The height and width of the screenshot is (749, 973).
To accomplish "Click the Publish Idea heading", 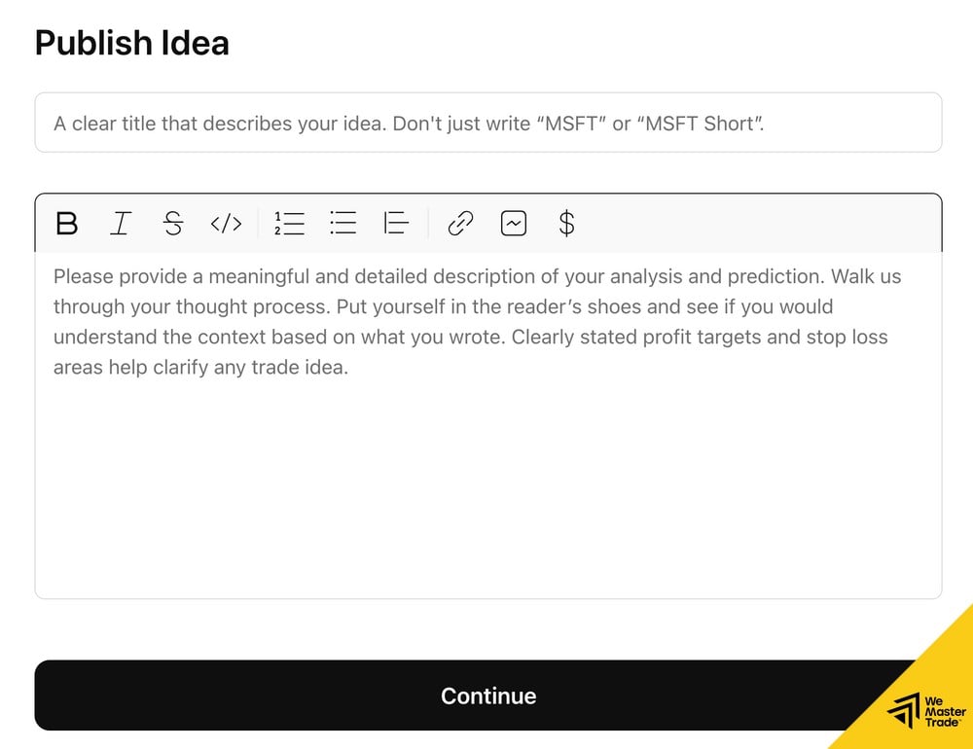I will (x=132, y=44).
